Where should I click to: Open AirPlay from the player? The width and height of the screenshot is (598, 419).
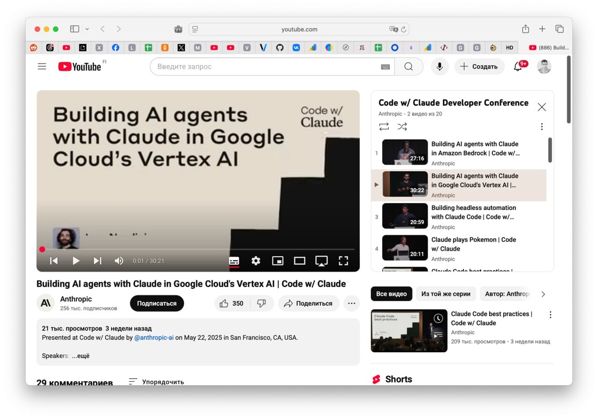click(x=321, y=261)
